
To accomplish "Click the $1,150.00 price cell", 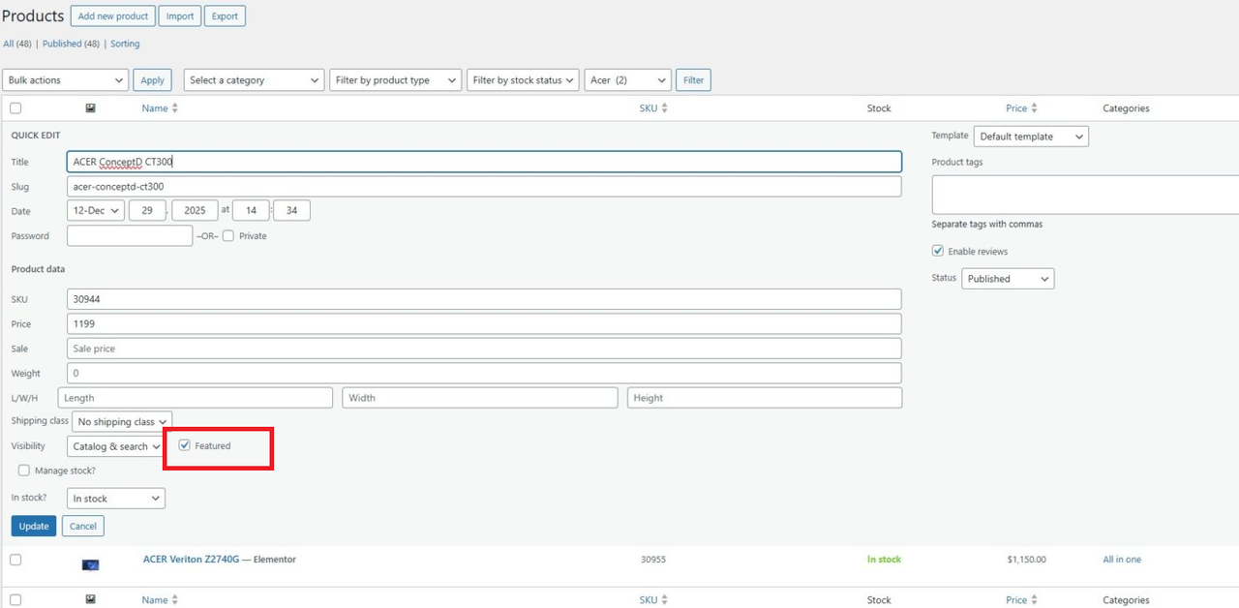I will pos(1026,560).
